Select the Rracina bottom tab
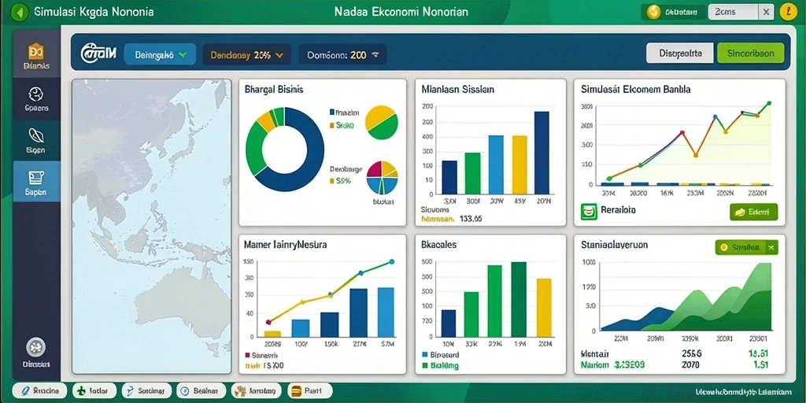The width and height of the screenshot is (806, 403). (x=39, y=390)
